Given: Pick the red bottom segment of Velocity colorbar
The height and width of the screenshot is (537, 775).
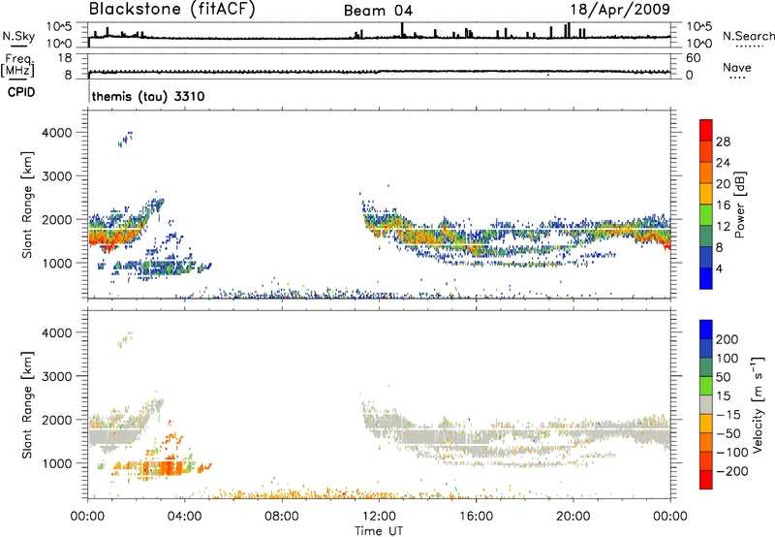Looking at the screenshot, I should (x=706, y=480).
